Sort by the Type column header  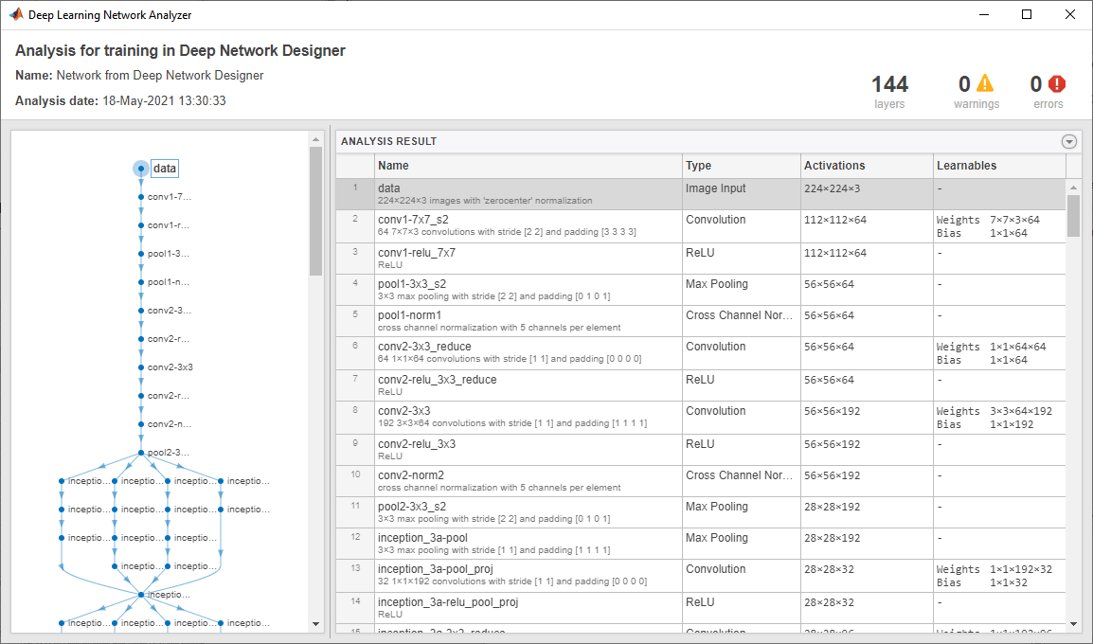tap(741, 166)
